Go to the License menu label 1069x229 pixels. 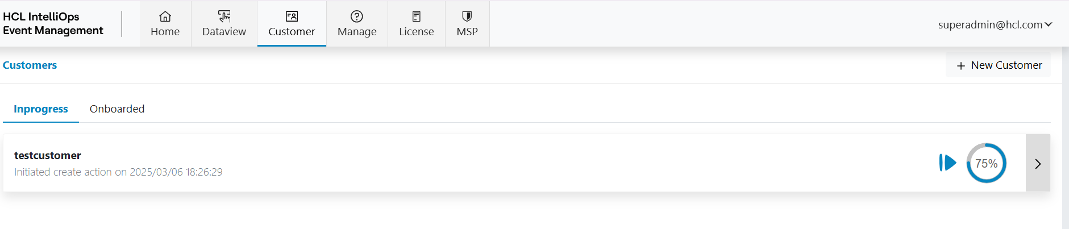(x=416, y=32)
